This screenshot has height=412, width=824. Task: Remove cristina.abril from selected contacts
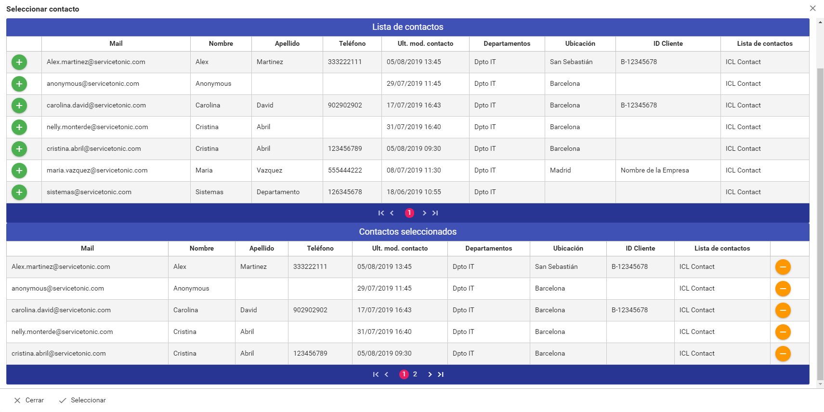tap(783, 354)
